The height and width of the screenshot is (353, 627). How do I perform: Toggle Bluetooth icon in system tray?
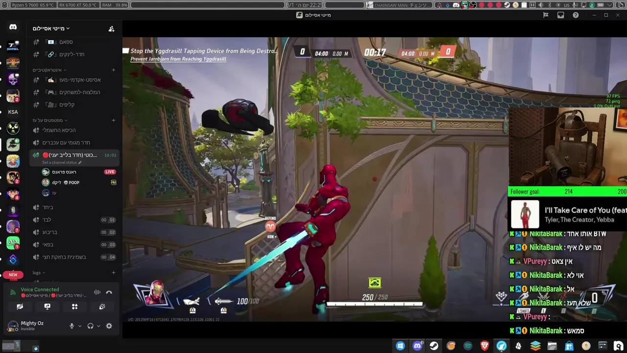coord(549,5)
